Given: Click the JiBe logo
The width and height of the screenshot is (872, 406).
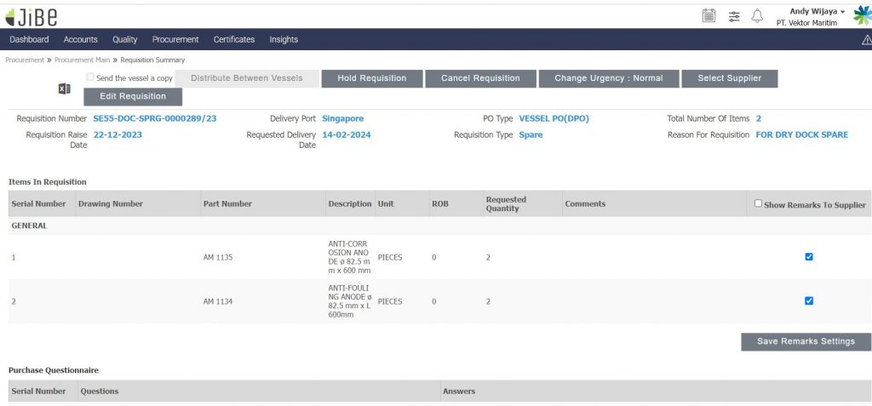Looking at the screenshot, I should click(32, 15).
